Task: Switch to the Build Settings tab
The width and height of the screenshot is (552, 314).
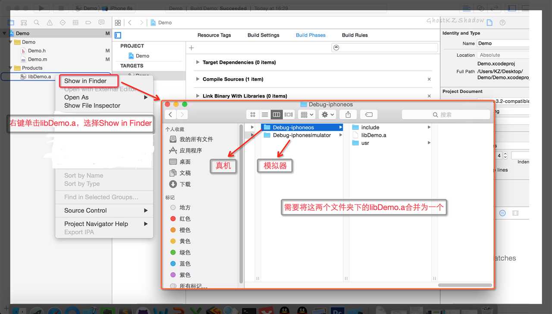Action: (263, 35)
